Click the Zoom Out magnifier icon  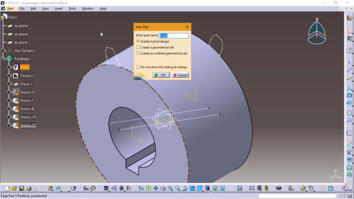178,188
